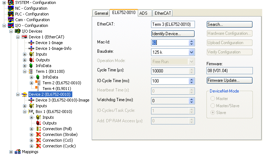Click the PLC - Configuration icon
264x156 pixels.
pos(11,14)
